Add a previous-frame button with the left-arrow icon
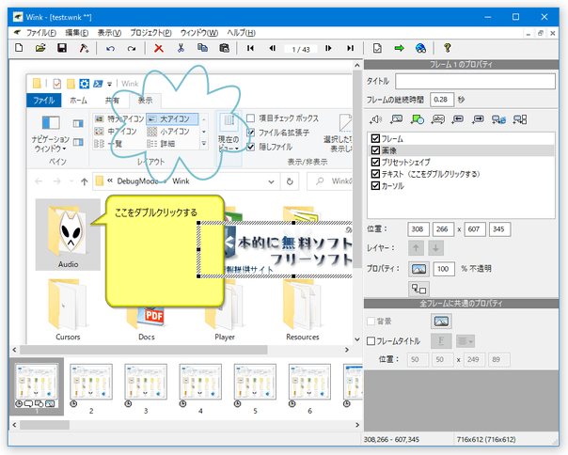The width and height of the screenshot is (568, 455). point(458,119)
